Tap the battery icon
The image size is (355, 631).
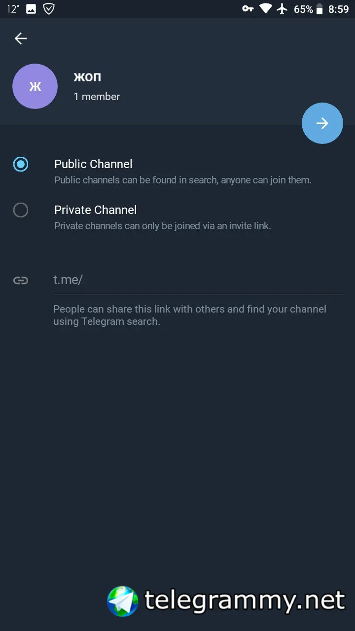click(x=319, y=9)
